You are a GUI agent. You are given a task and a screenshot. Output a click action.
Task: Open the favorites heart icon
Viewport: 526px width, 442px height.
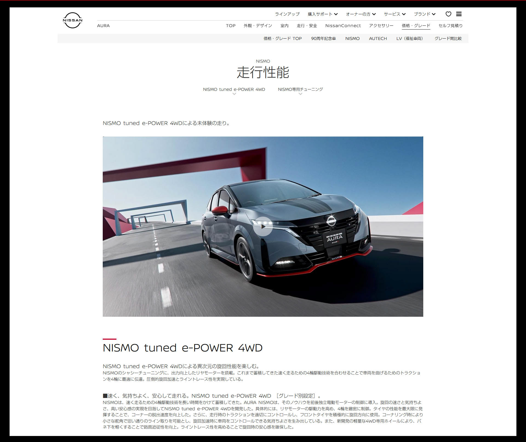448,14
